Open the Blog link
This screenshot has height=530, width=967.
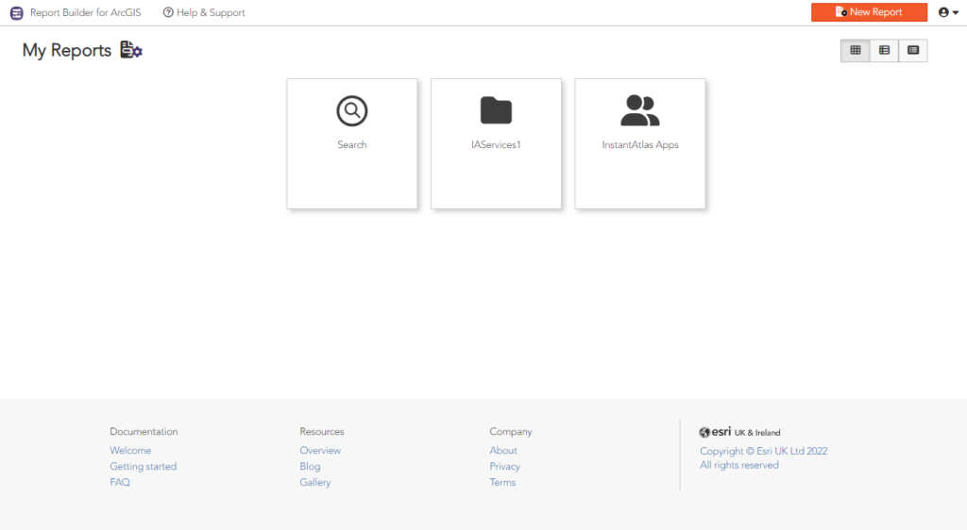tap(310, 467)
